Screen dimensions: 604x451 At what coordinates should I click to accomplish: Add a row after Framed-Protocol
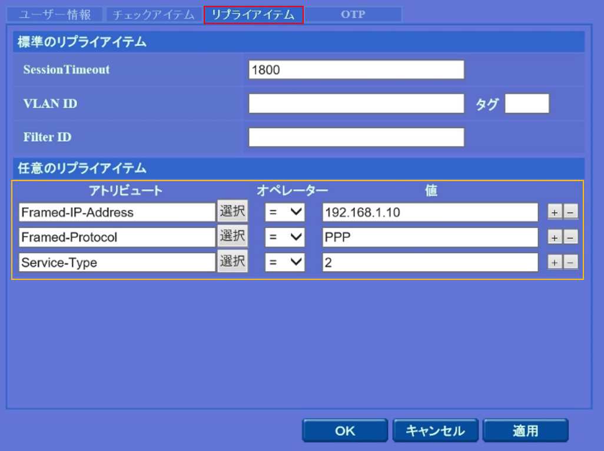tap(555, 237)
